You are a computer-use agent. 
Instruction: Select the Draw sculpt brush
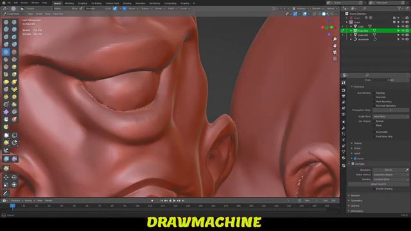(6, 22)
